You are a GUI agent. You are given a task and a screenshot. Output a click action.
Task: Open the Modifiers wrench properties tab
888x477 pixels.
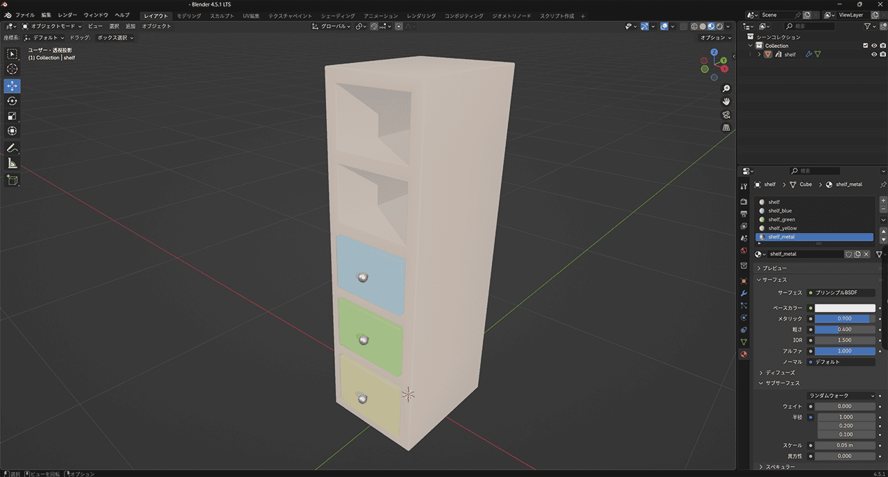(x=744, y=293)
